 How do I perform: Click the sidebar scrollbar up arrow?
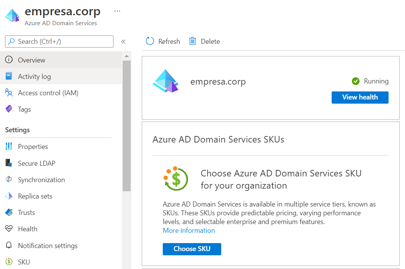pos(126,56)
